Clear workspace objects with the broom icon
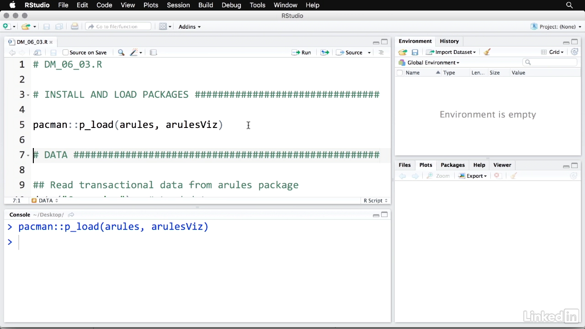The image size is (585, 329). coord(487,52)
